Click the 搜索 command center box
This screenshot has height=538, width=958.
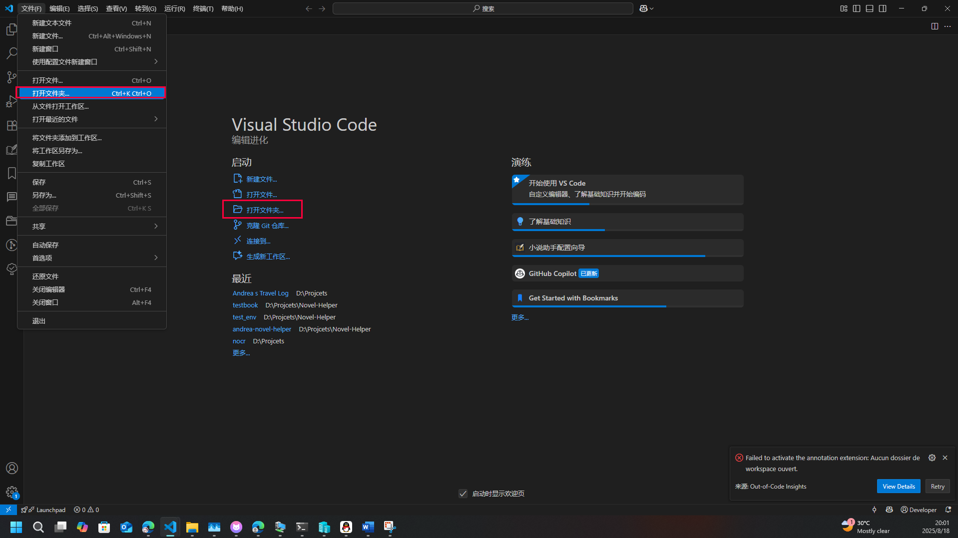pos(482,8)
